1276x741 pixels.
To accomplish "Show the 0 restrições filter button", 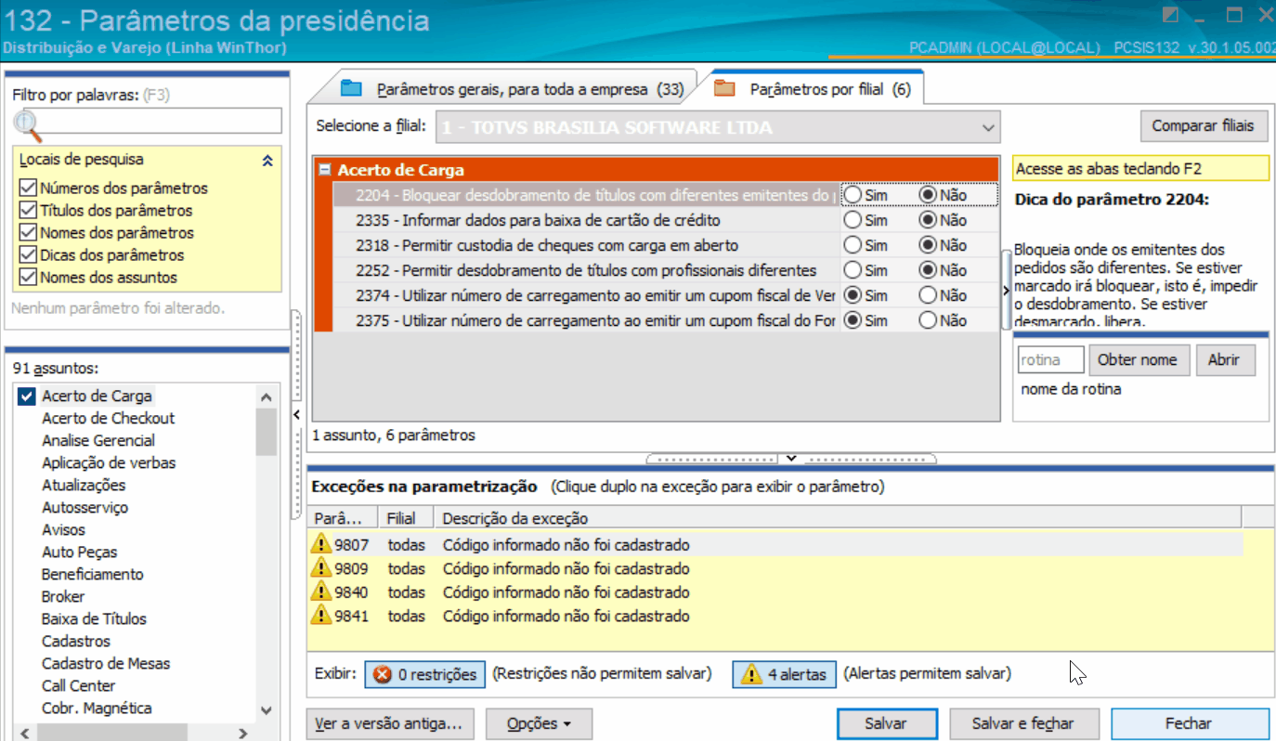I will coord(425,674).
